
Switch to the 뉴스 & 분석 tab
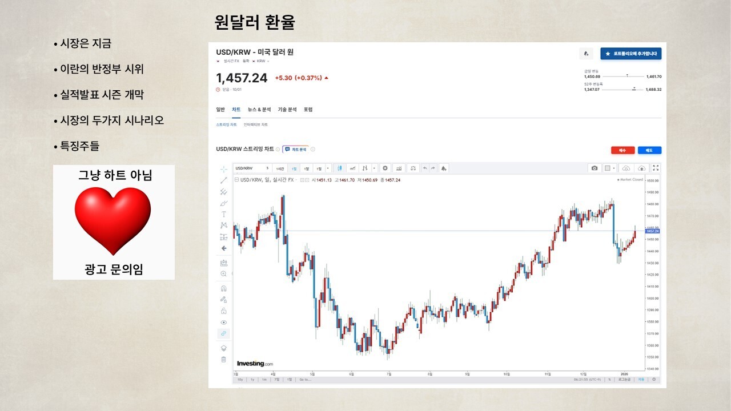pos(259,110)
